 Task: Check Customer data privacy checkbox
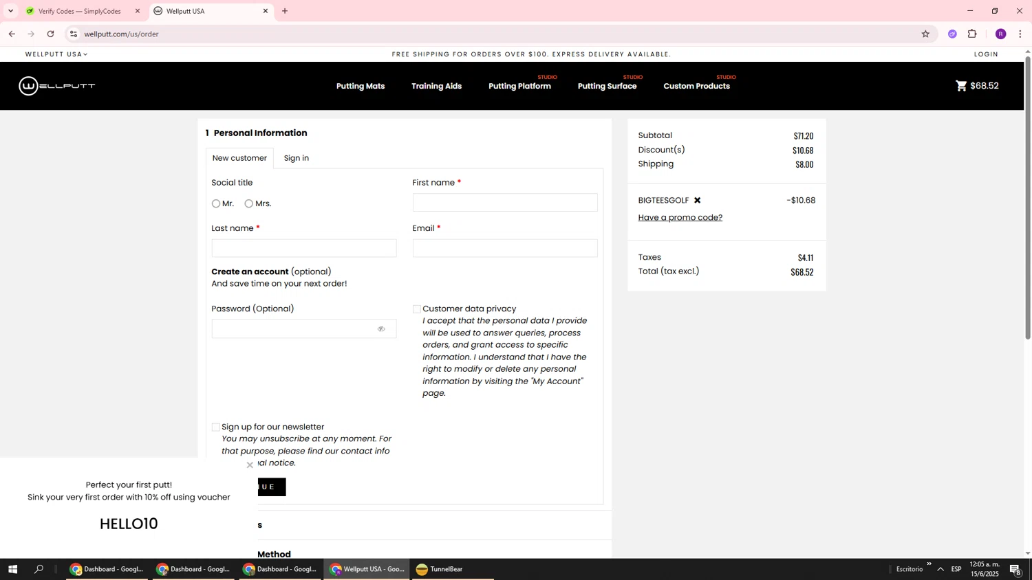416,309
